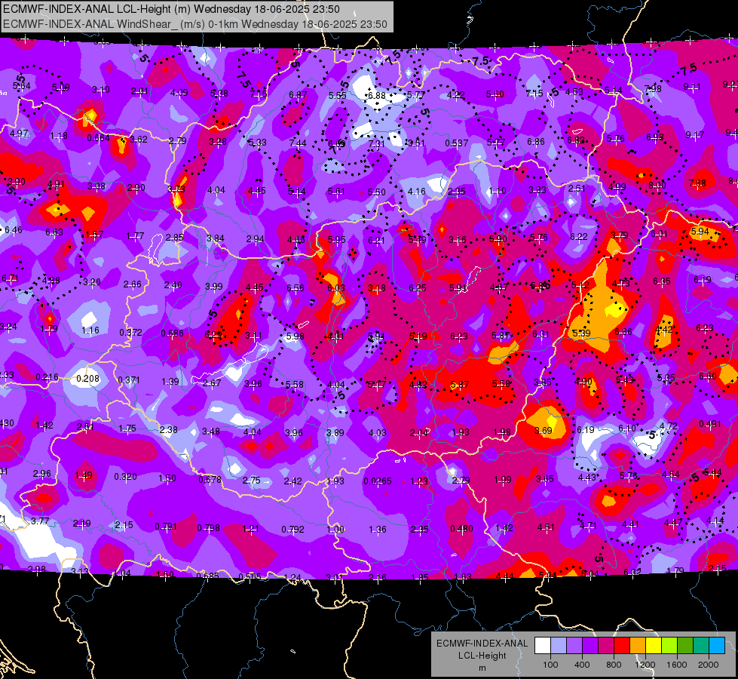Image resolution: width=738 pixels, height=679 pixels.
Task: Click the wind shear value '0.480'
Action: 461,529
